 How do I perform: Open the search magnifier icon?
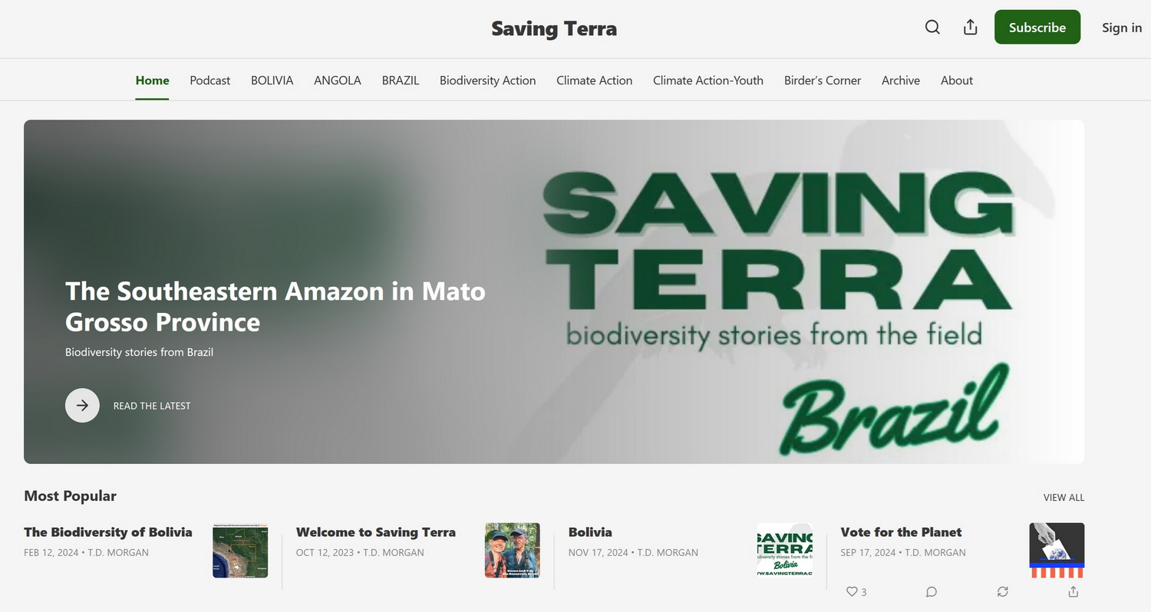click(932, 28)
